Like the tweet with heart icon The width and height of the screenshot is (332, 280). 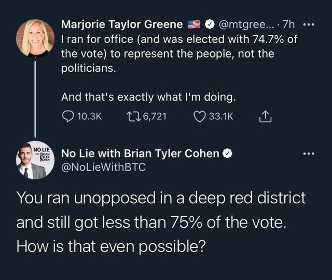[x=199, y=117]
